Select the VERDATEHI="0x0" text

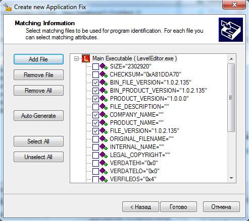point(134,163)
